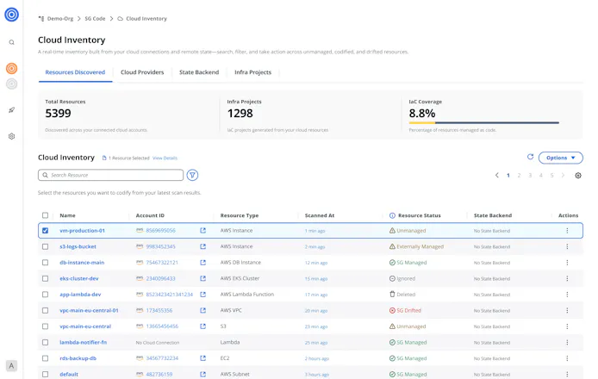Click the StackGuardian logo icon

tap(11, 15)
